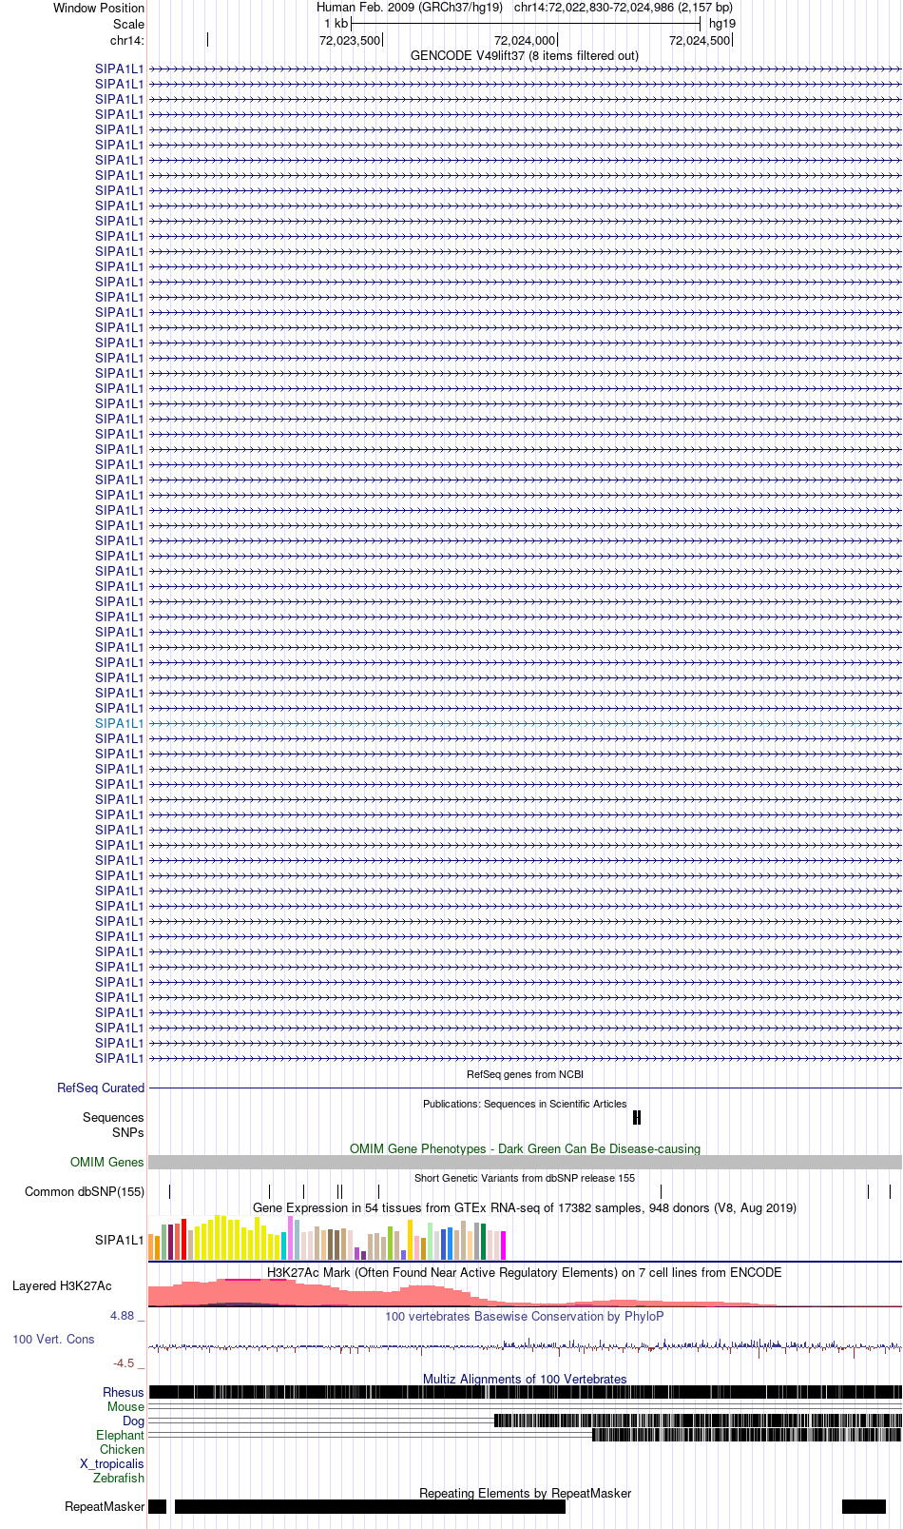Select the gray OMIM Genes bar
This screenshot has height=1529, width=903.
[525, 1162]
